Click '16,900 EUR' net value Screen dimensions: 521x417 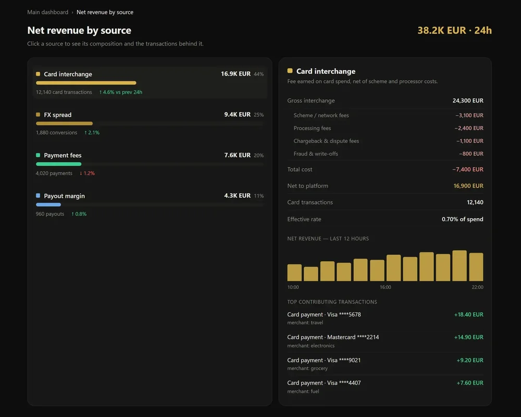[468, 185]
